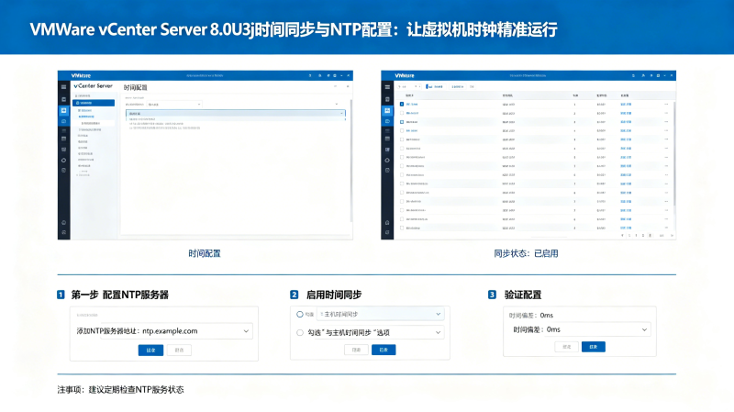The image size is (734, 412).
Task: Open hamburger menu in 时间配置 window sidebar
Action: point(63,87)
